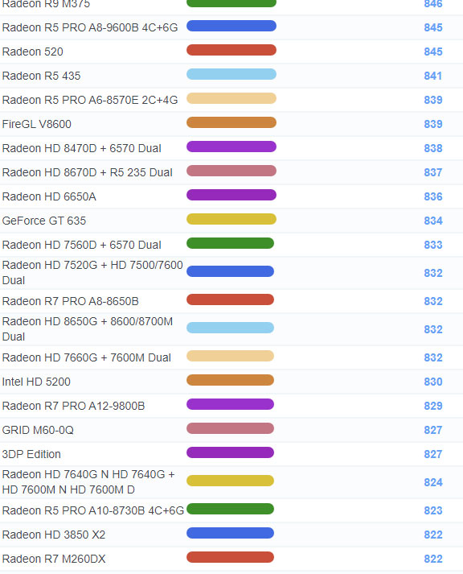
Task: Click score 822 for Radeon HD 3850 X2
Action: coord(433,535)
